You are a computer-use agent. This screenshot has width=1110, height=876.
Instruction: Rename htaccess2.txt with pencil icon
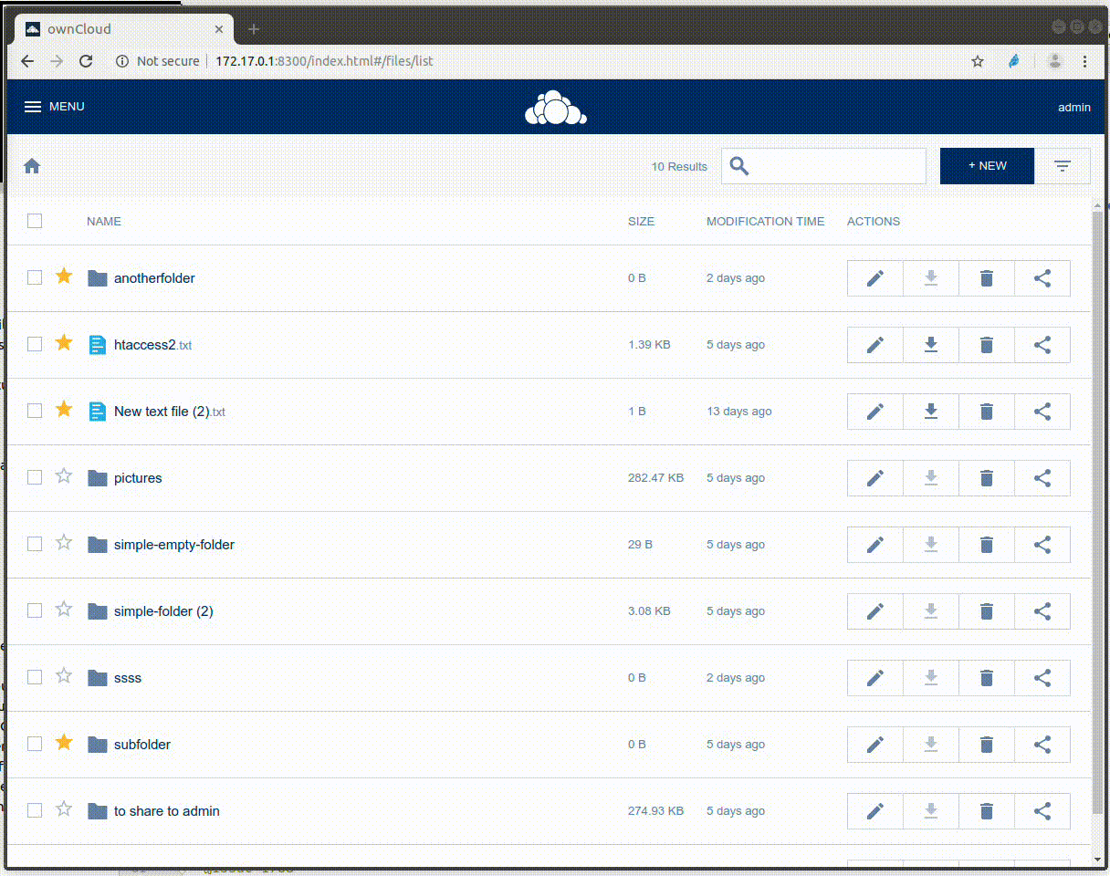(x=875, y=345)
